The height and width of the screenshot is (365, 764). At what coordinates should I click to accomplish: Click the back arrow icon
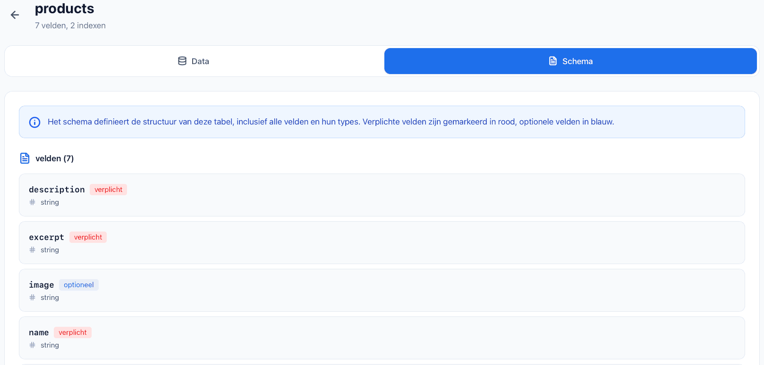15,15
